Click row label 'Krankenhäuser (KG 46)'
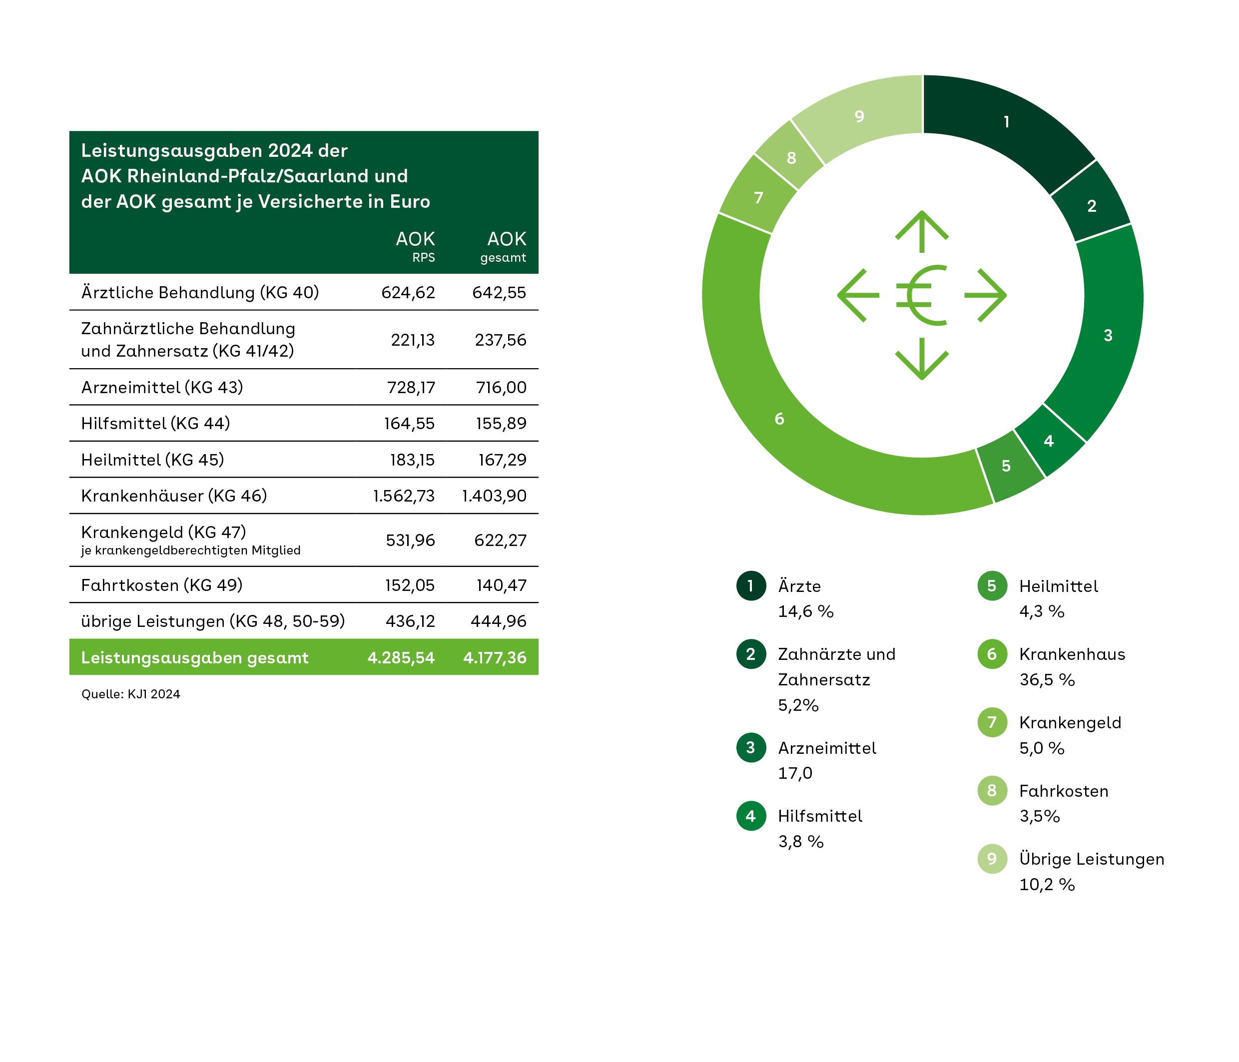Viewport: 1239px width, 1062px height. 174,496
